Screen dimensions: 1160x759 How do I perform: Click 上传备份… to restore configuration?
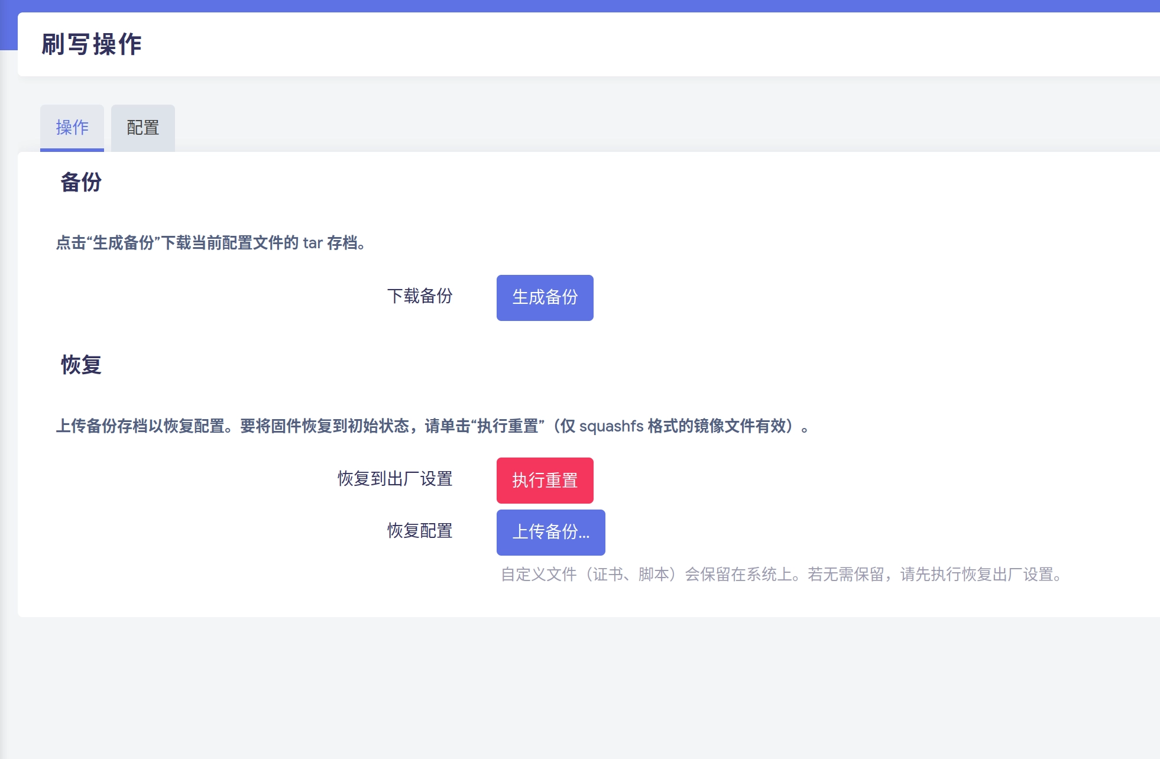550,531
